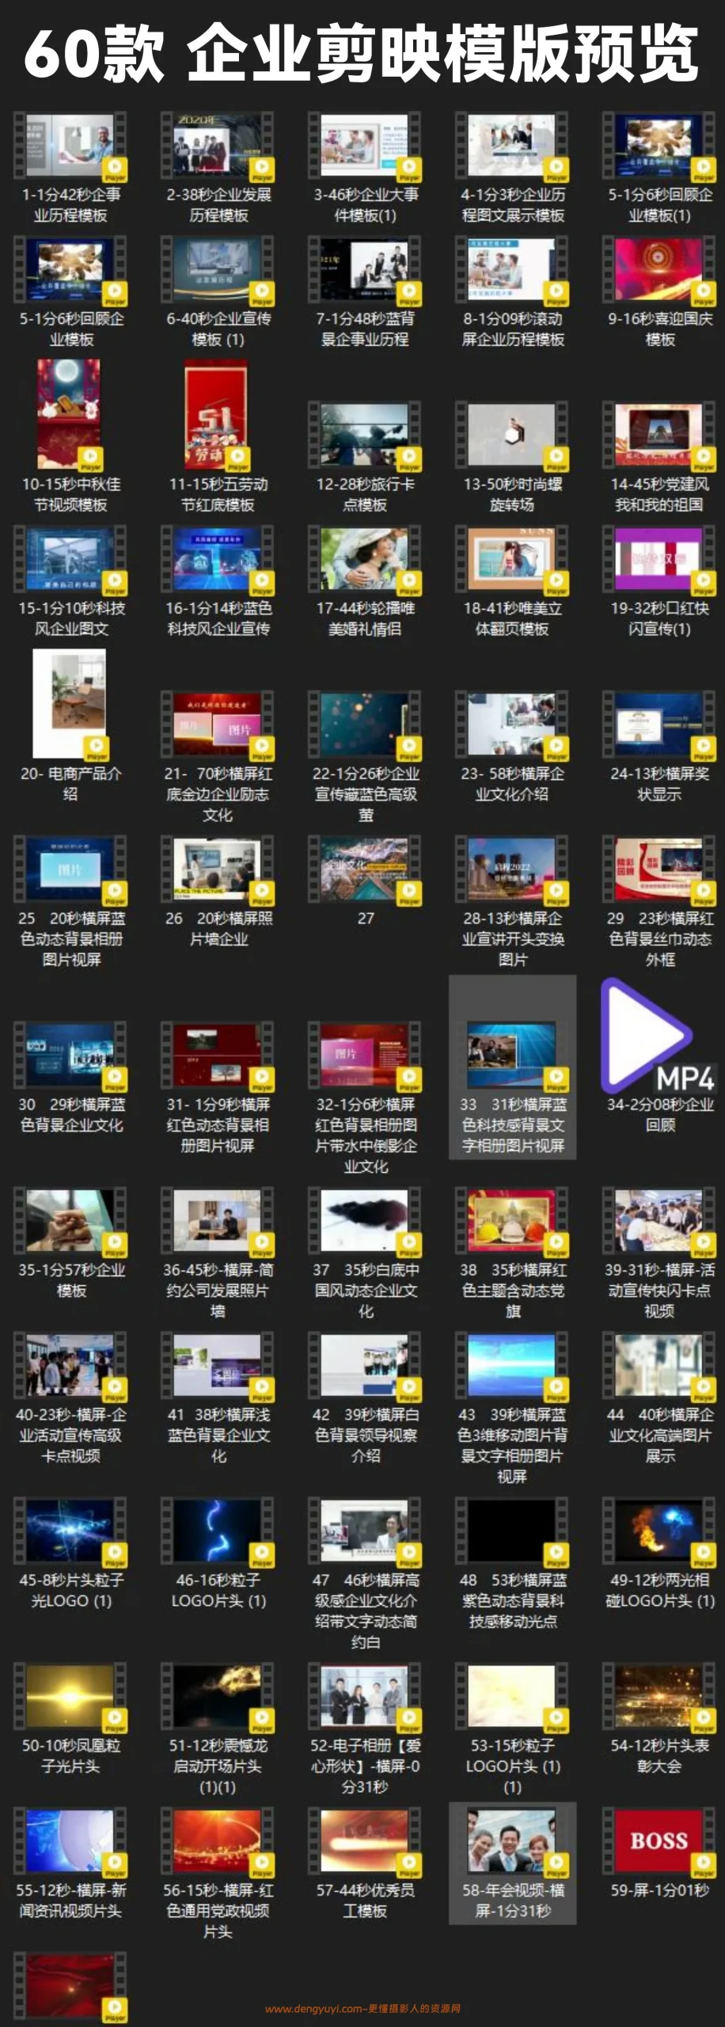The image size is (725, 2027).
Task: Select thumbnail of 30 29秒横屏蓝色背景企业文化
Action: coord(70,1058)
